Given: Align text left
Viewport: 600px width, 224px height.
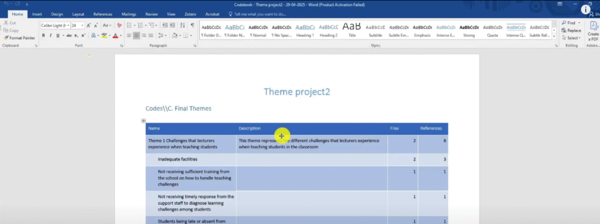Looking at the screenshot, I should pyautogui.click(x=129, y=36).
